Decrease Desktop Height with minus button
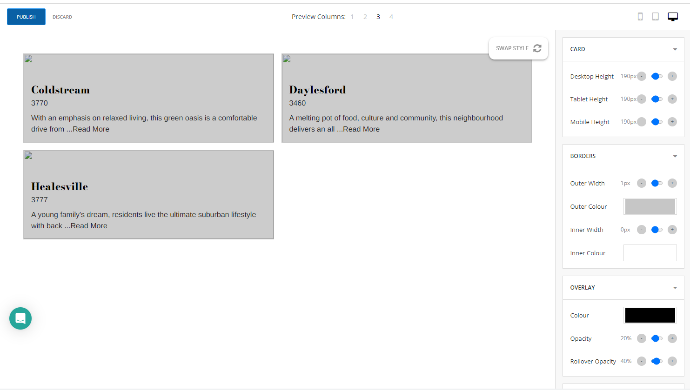This screenshot has width=690, height=390. click(642, 76)
